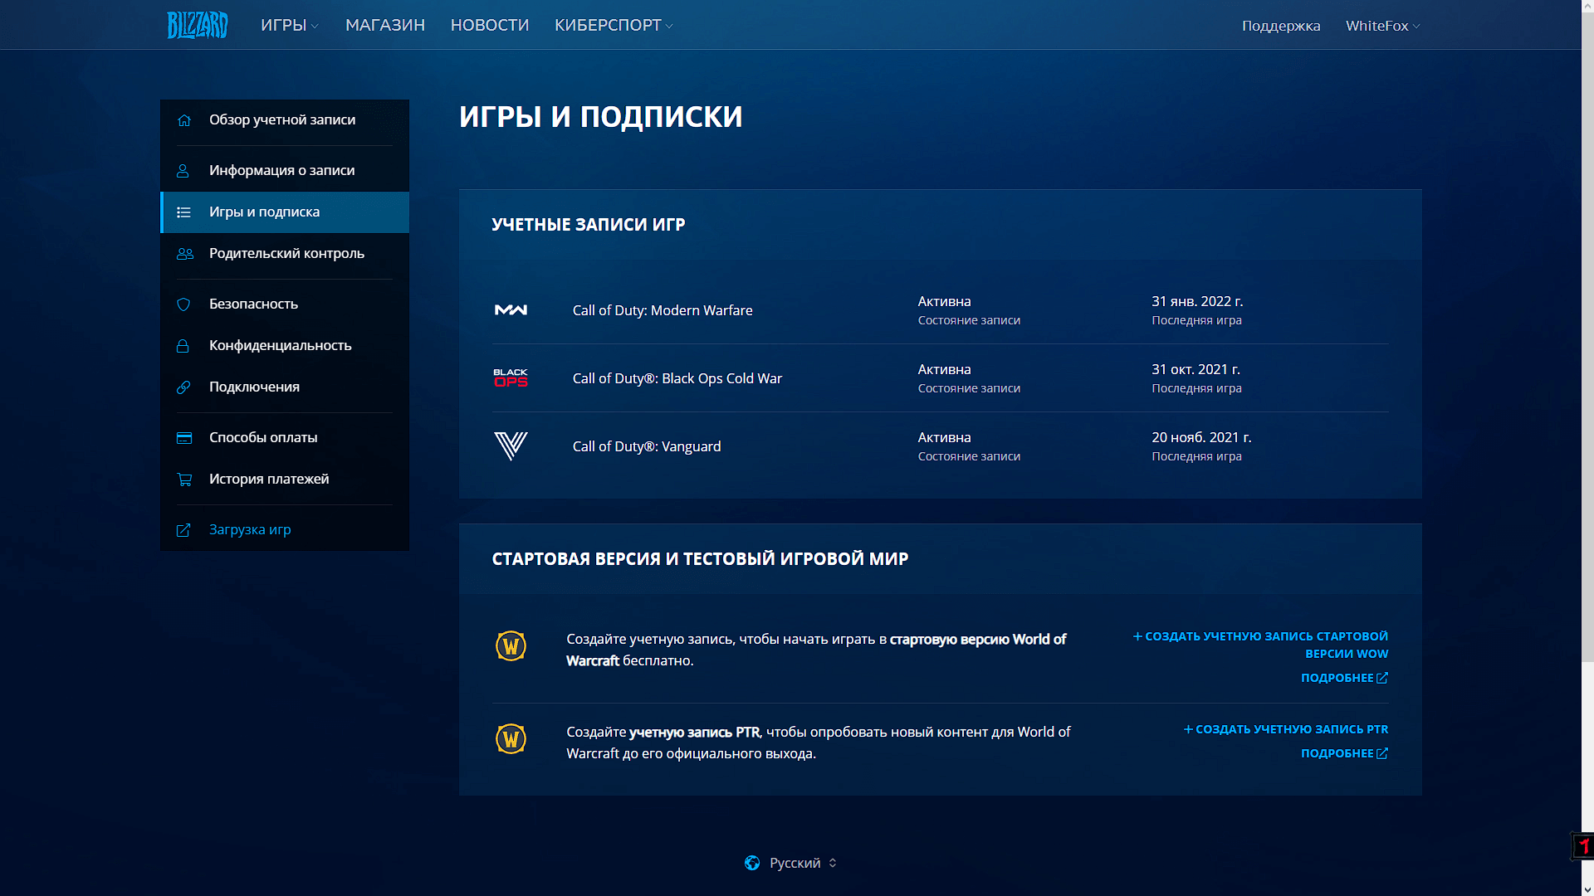Open Информация о записи section
1594x896 pixels.
coord(285,171)
